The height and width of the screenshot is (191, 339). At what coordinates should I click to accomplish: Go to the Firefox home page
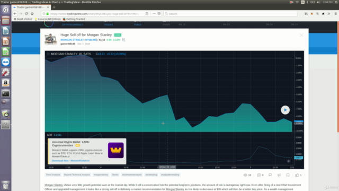point(32,14)
